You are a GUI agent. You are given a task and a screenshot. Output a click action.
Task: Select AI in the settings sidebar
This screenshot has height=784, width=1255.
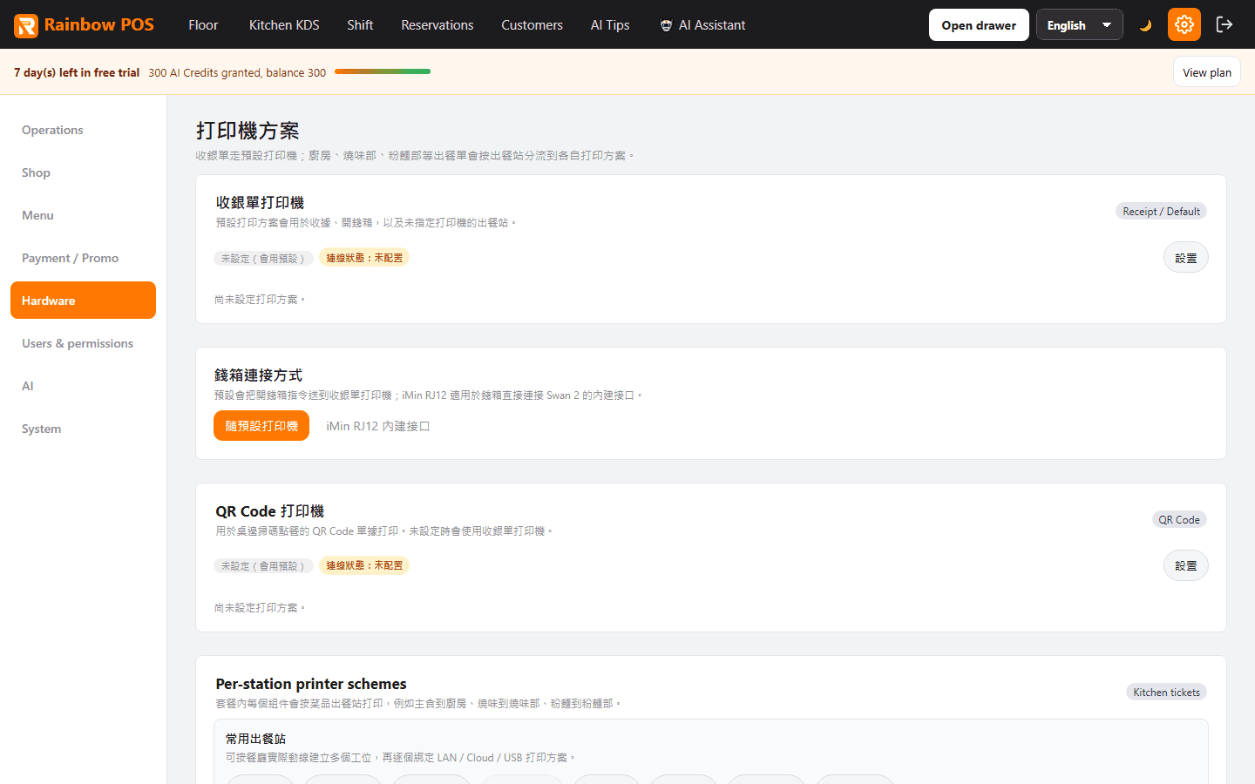click(x=83, y=386)
